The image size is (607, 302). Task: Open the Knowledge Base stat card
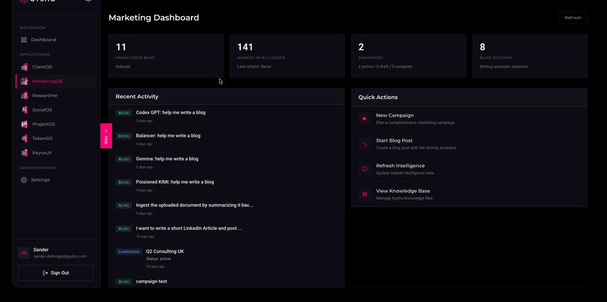[166, 56]
